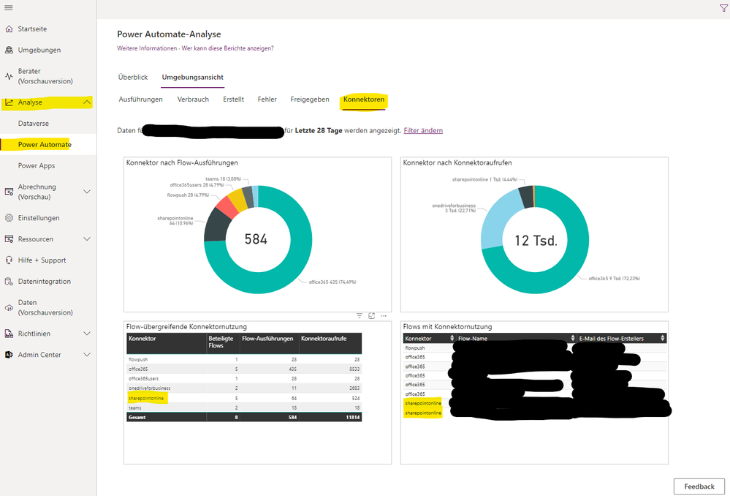Expand the Admin Center chevron
Viewport: 730px width, 496px height.
coord(87,355)
